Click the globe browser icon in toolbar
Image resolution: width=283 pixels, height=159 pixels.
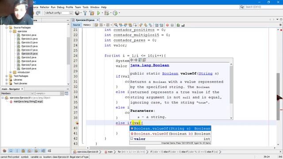tap(77, 13)
